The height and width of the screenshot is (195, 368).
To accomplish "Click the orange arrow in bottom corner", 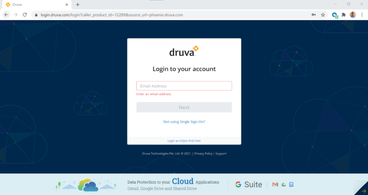I will coord(364,190).
